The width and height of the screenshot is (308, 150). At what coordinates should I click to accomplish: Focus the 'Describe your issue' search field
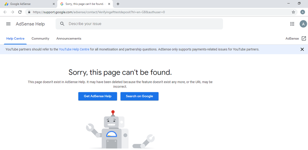(x=139, y=24)
